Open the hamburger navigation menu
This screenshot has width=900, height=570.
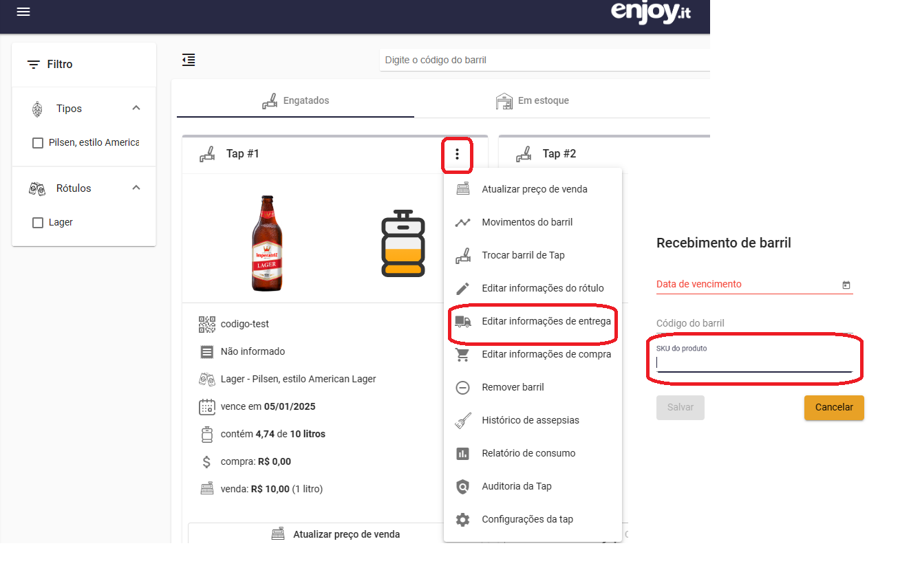click(x=23, y=12)
